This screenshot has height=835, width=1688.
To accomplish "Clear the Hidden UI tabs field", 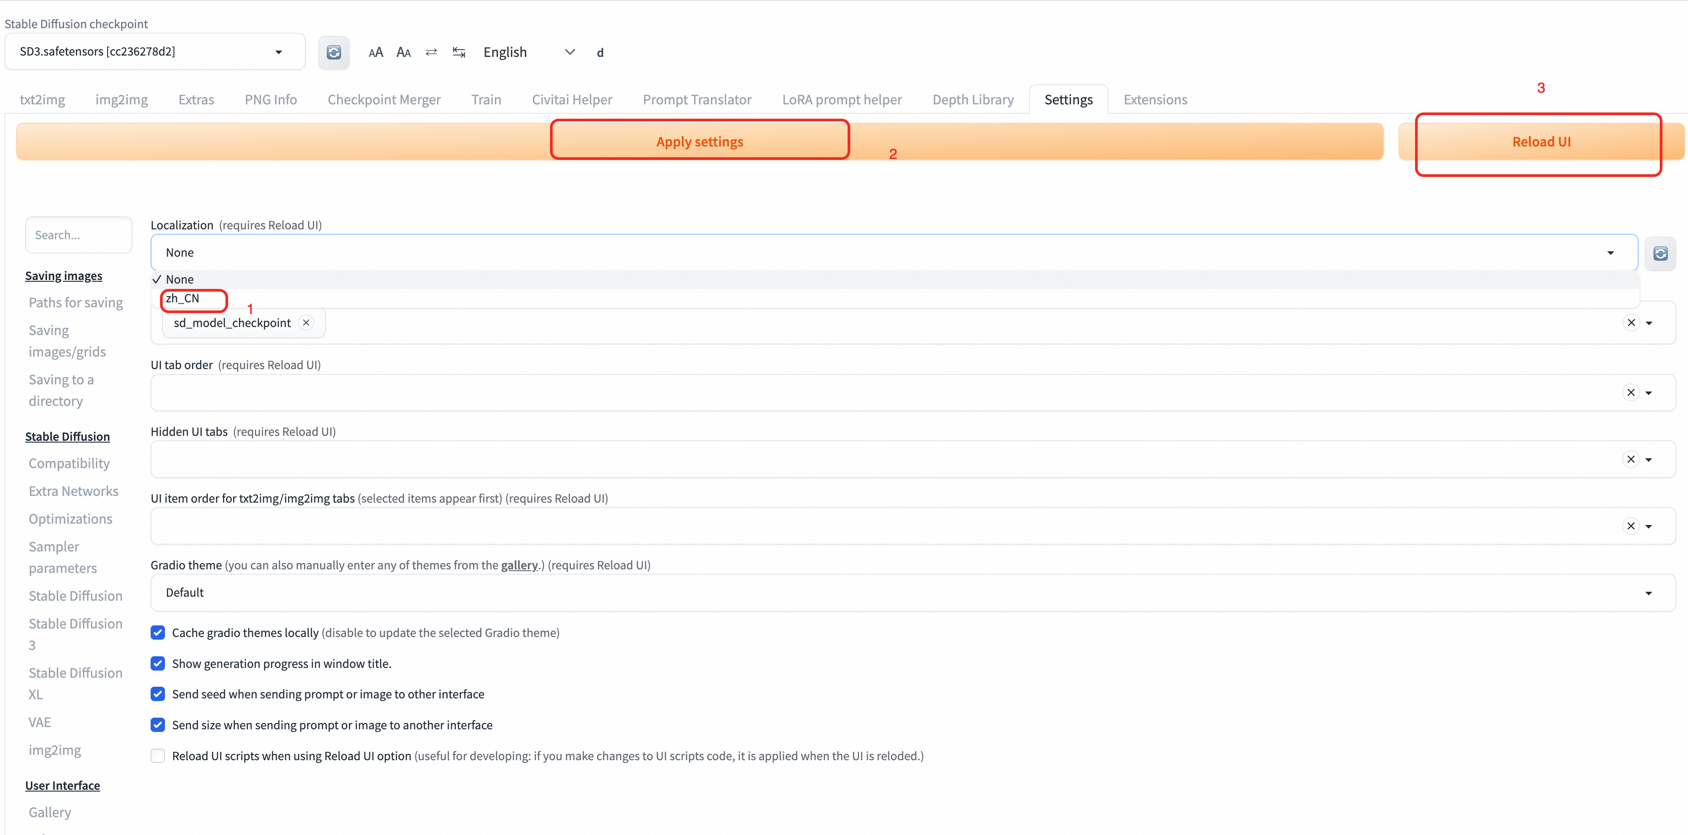I will coord(1631,459).
